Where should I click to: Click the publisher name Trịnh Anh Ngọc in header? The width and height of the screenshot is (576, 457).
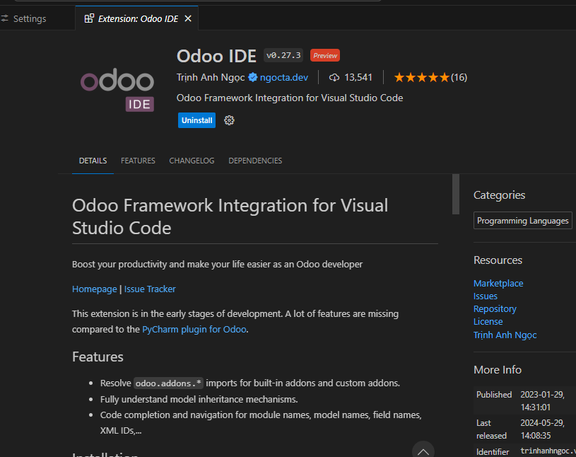[211, 77]
